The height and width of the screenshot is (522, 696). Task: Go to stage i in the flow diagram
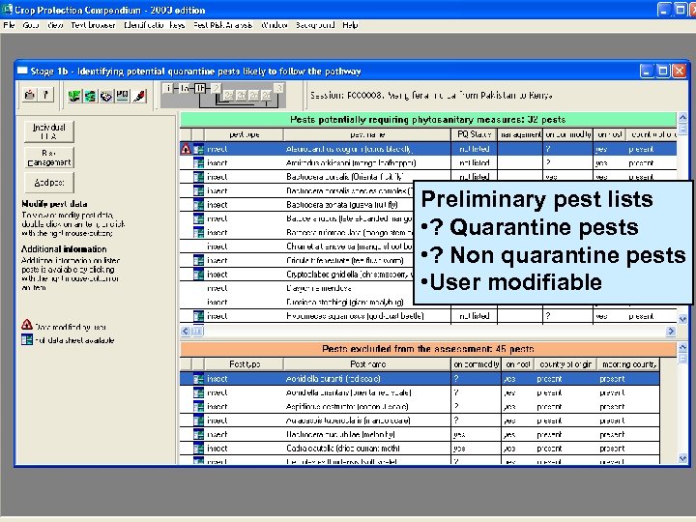168,88
